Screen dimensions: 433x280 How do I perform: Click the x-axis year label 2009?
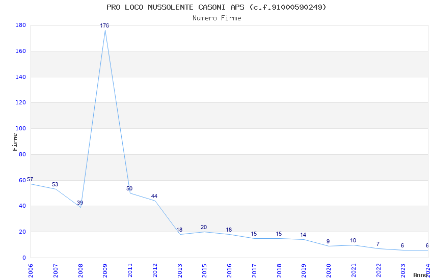(x=105, y=270)
